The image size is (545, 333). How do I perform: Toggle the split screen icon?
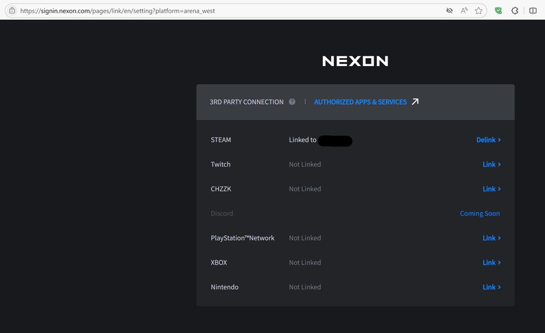pos(533,11)
